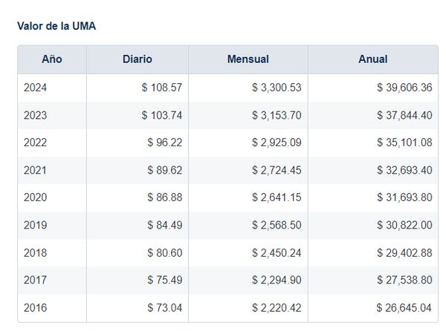Image resolution: width=446 pixels, height=334 pixels.
Task: Click the 2019 annual value $ 30,822.00
Action: click(x=404, y=225)
